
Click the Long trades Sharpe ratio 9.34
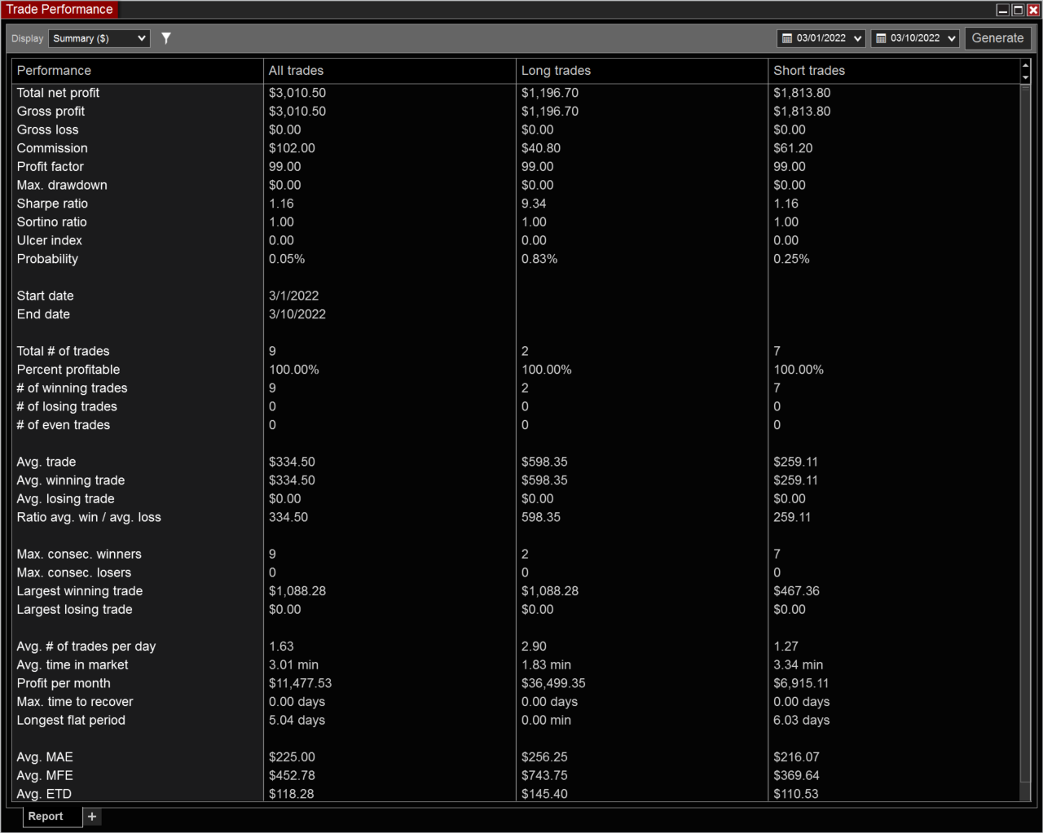click(534, 204)
